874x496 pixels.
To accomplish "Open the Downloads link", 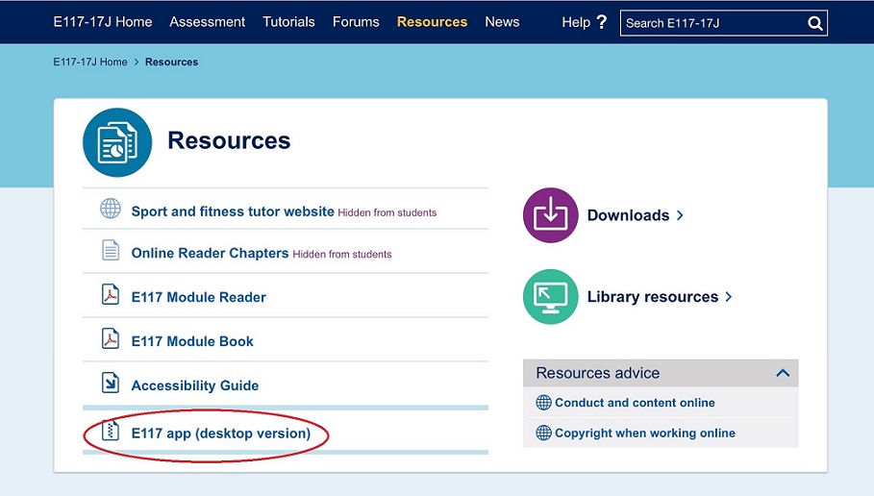I will (x=628, y=215).
